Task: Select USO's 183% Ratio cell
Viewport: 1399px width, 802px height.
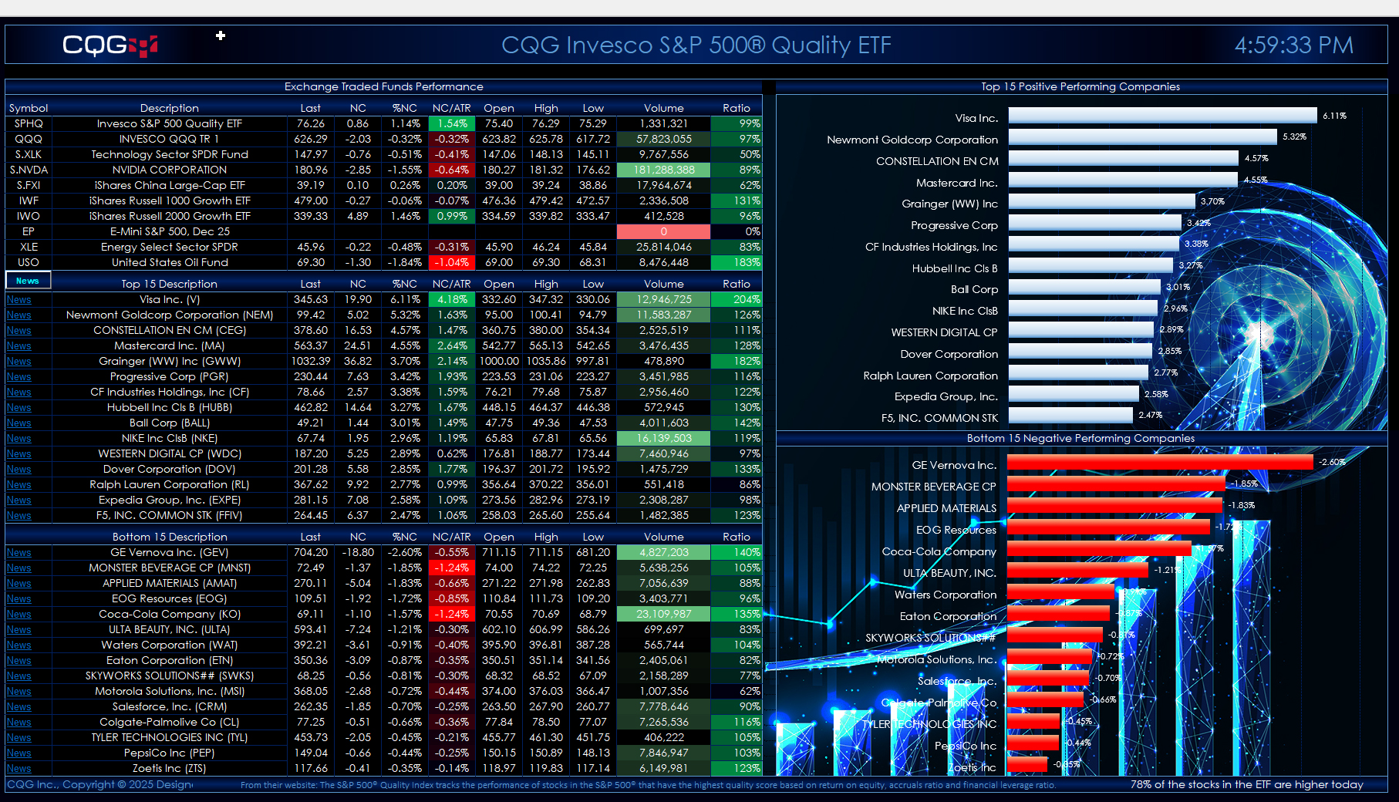Action: click(737, 262)
